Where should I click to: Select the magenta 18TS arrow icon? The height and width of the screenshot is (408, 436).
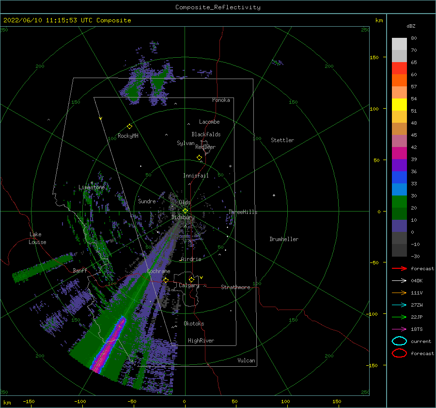coord(399,329)
